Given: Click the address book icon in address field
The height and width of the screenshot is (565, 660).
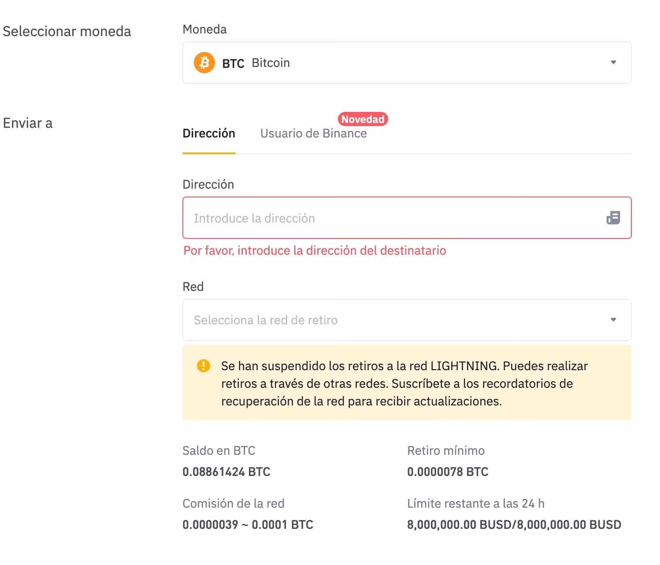Looking at the screenshot, I should tap(613, 218).
